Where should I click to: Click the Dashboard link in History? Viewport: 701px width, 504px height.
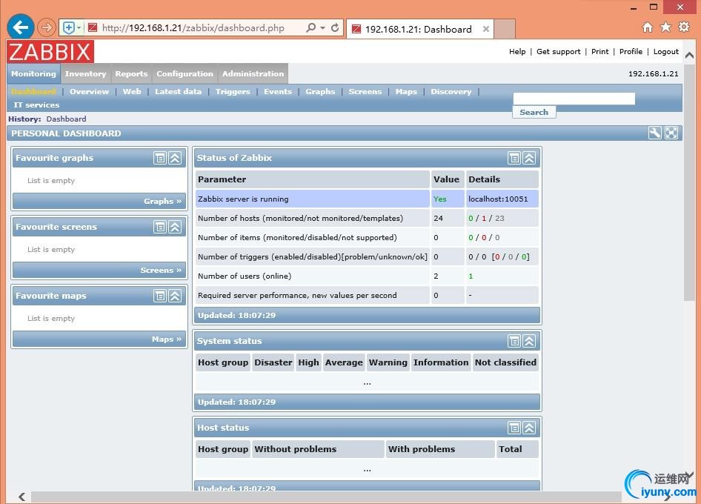click(x=66, y=119)
